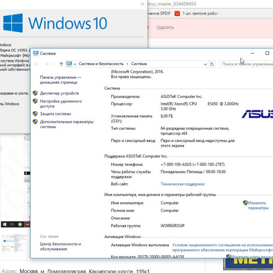Click the Forward arrow in System window

pyautogui.click(x=46, y=64)
